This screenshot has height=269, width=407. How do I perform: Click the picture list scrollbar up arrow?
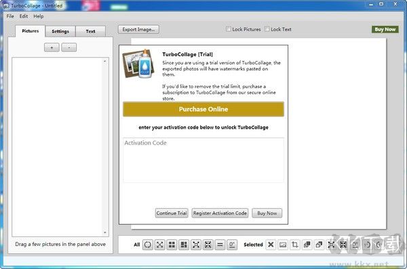tap(105, 61)
